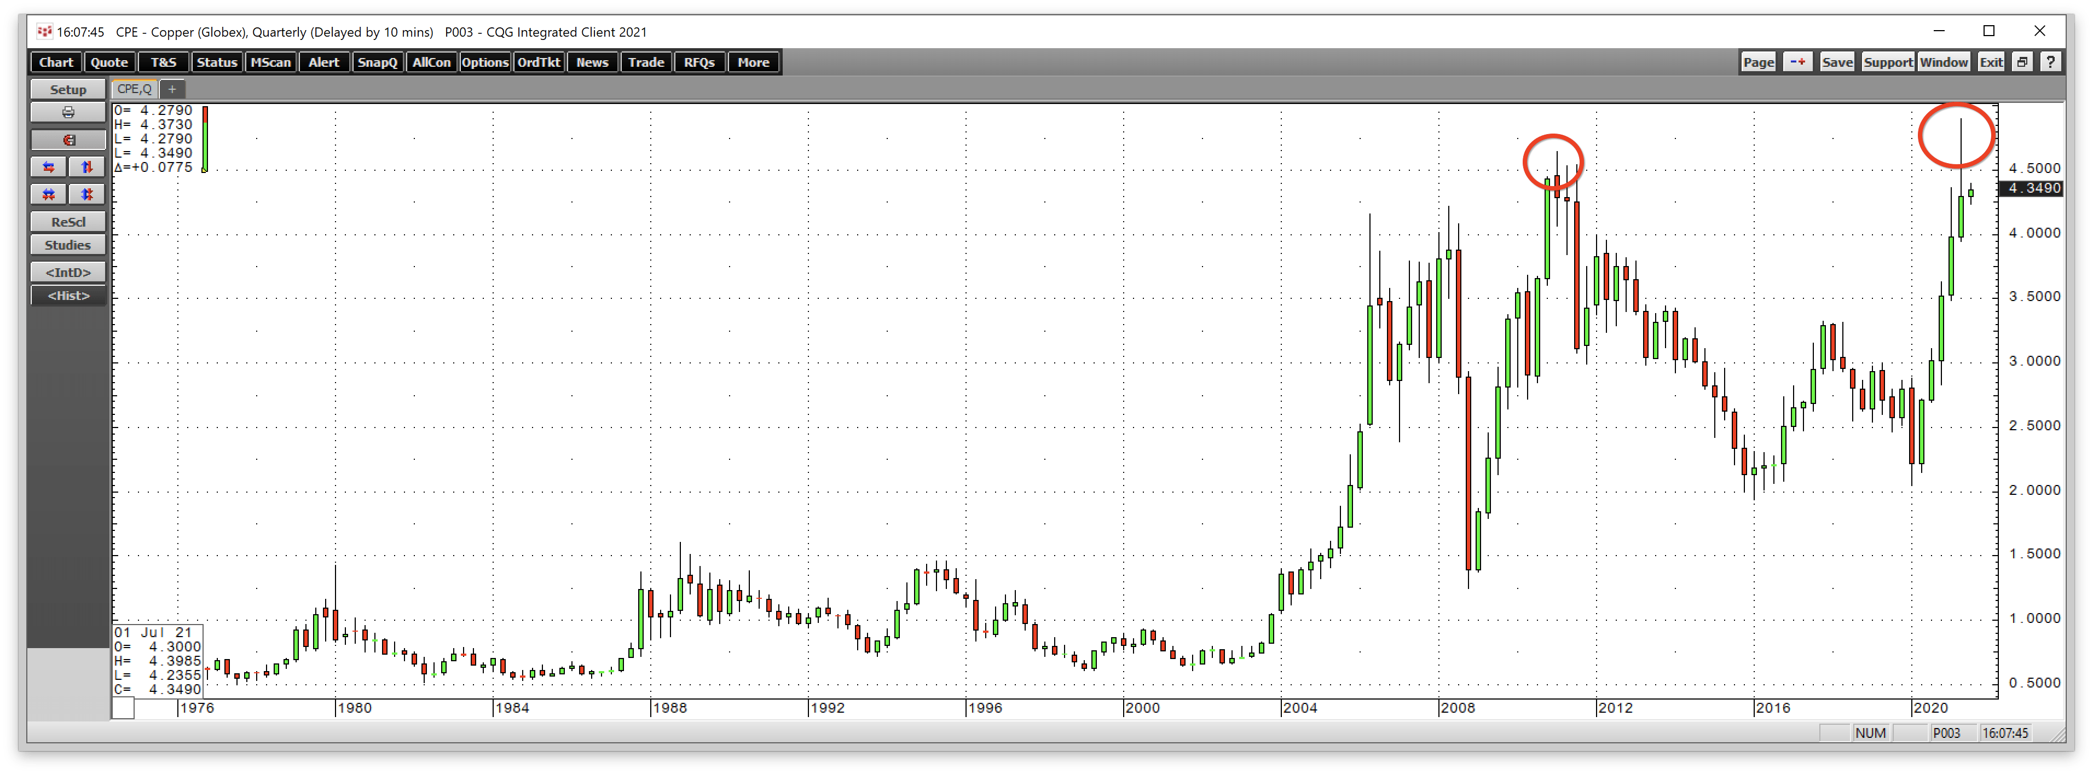Screen dimensions: 2093x774
Task: Open the SnapQ toolbar item
Action: pos(378,62)
